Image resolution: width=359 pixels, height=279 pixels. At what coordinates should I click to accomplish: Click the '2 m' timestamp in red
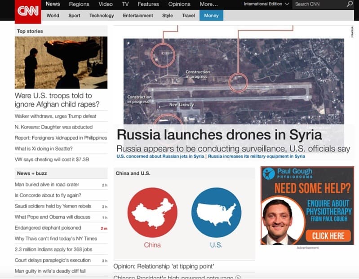104,228
